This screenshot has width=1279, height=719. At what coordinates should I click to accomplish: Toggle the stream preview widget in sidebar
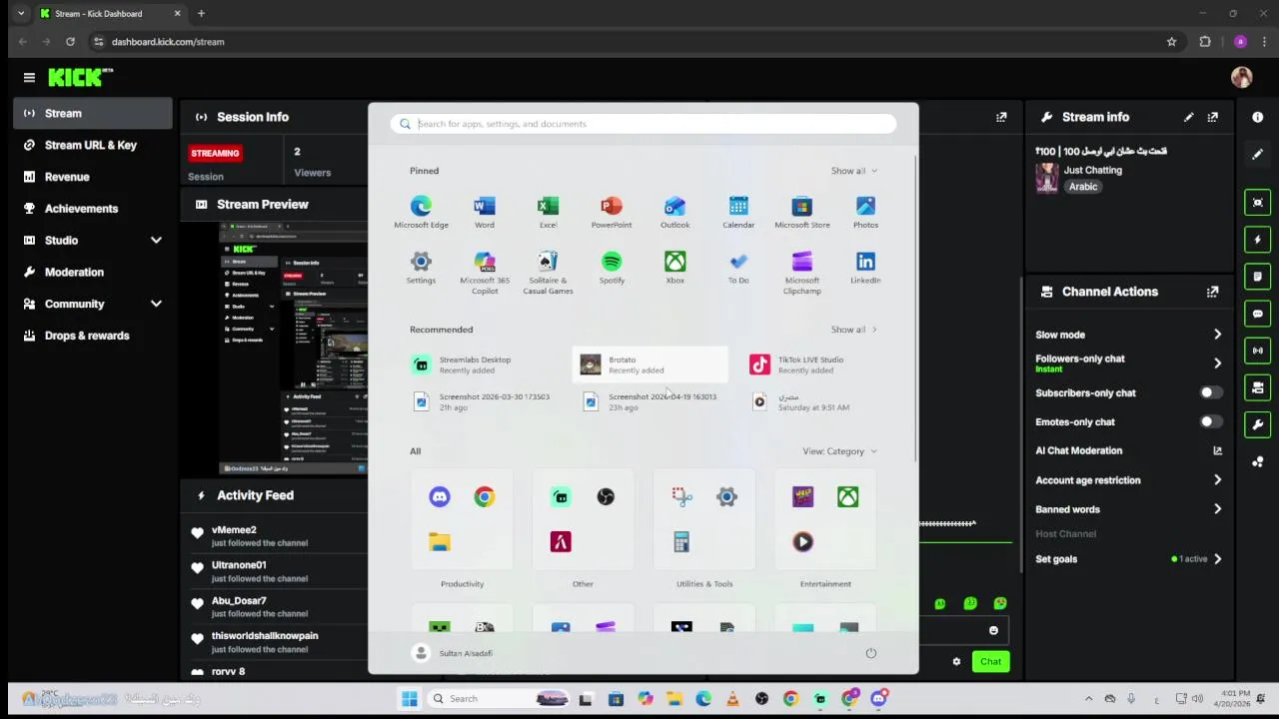pos(1257,203)
